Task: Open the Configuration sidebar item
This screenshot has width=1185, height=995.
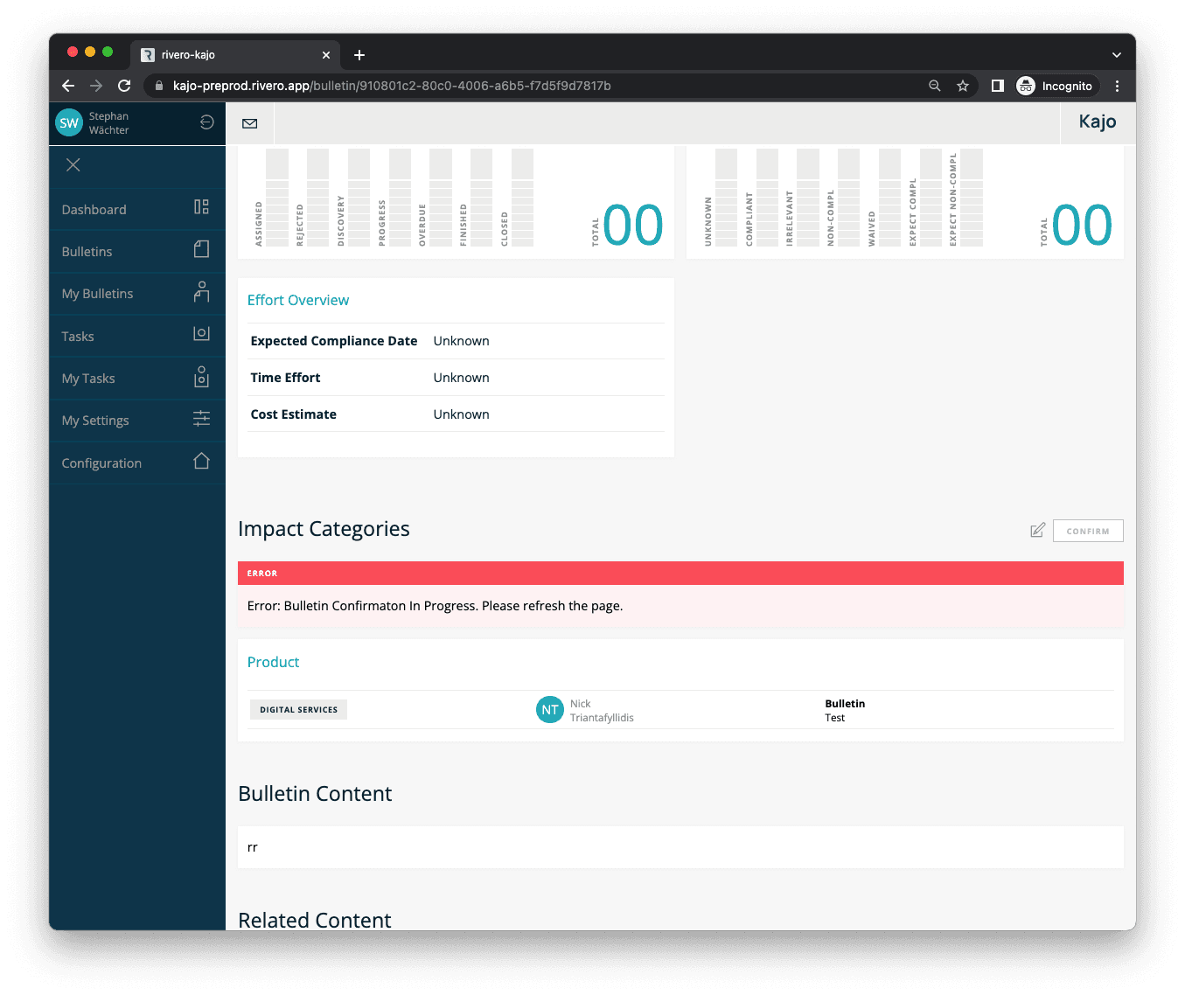Action: pos(137,463)
